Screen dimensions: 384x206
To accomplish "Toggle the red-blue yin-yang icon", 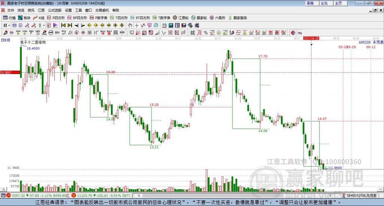I will point(293,33).
